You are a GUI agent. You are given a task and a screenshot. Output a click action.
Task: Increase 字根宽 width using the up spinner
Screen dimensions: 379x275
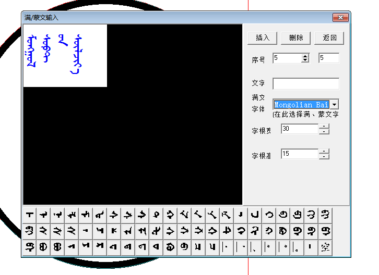pos(324,126)
